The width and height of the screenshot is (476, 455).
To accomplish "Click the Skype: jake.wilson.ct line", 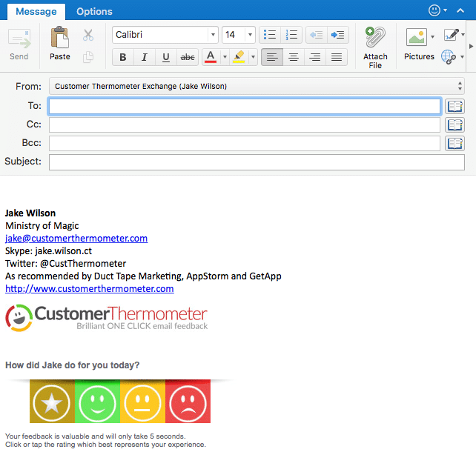I will click(48, 251).
